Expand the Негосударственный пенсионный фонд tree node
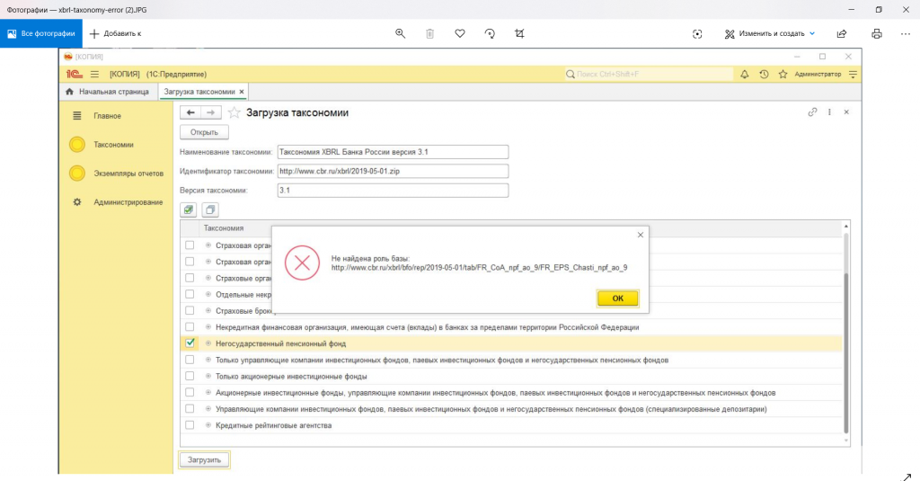This screenshot has width=920, height=481. 208,343
